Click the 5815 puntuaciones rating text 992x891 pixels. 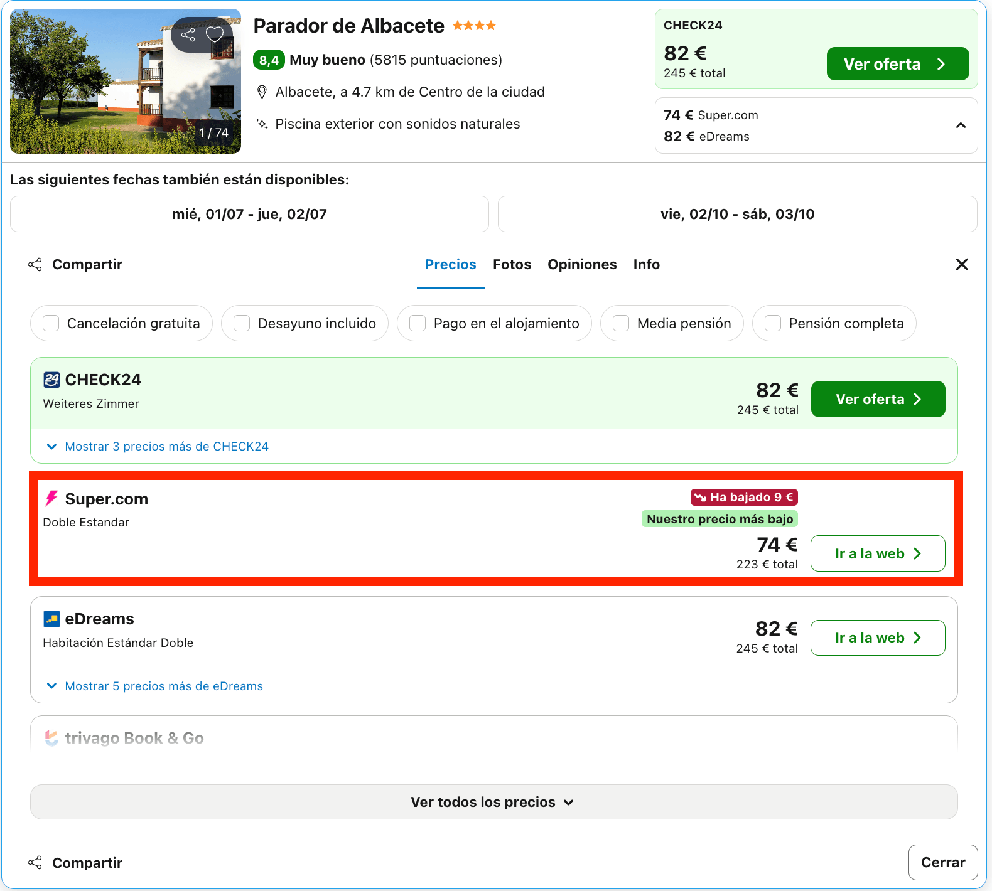click(436, 60)
